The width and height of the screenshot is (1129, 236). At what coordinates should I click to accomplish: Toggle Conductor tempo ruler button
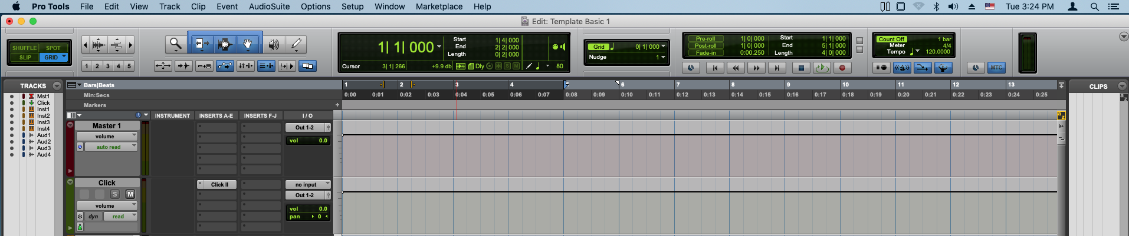coord(943,68)
